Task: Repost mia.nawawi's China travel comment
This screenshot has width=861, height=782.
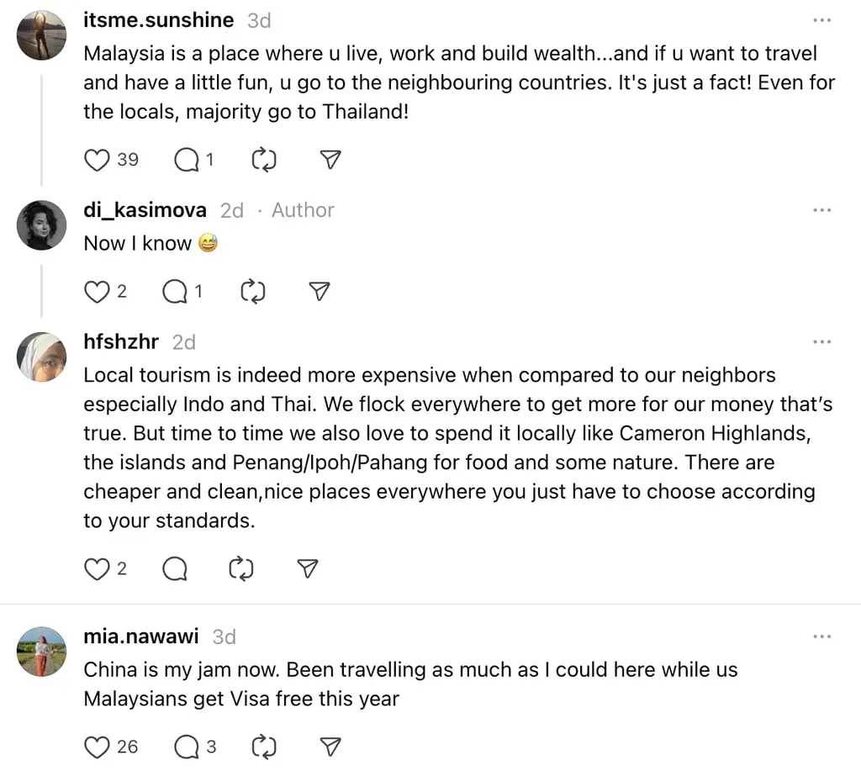Action: pos(264,746)
